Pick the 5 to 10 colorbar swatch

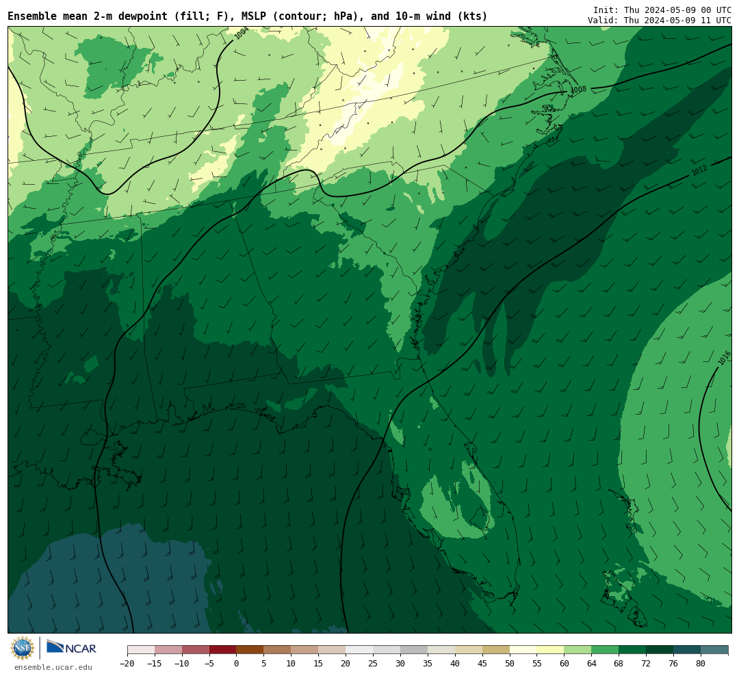coord(278,650)
